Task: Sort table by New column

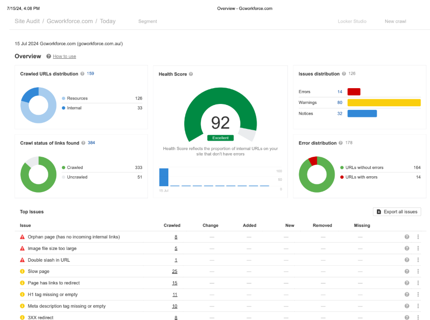Action: tap(290, 225)
